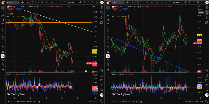Toggle lock all drawings on ASST chart
209x104 pixels.
tap(108, 60)
